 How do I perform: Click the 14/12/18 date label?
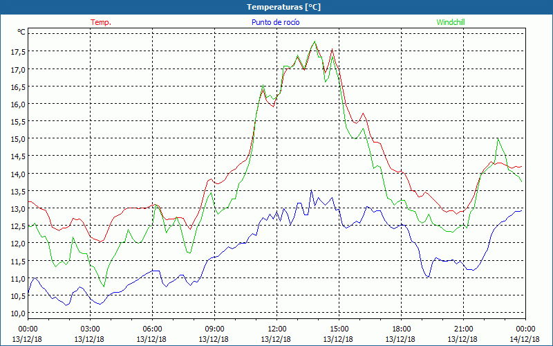(x=525, y=339)
